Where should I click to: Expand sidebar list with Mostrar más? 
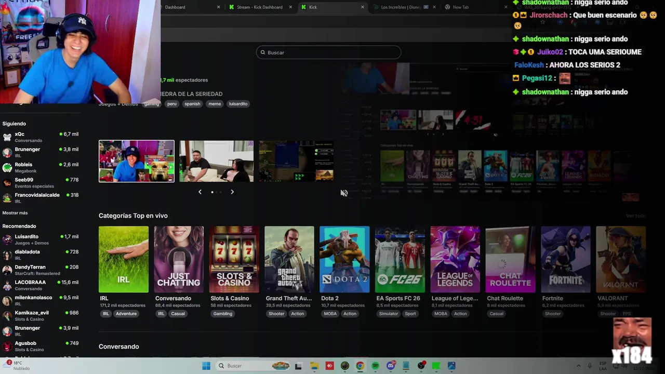point(15,213)
